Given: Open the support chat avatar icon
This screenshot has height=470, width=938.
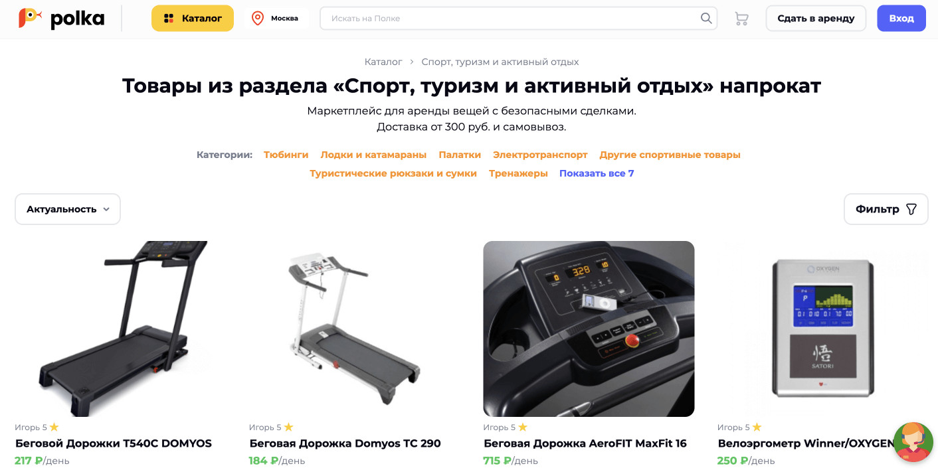Looking at the screenshot, I should [913, 441].
